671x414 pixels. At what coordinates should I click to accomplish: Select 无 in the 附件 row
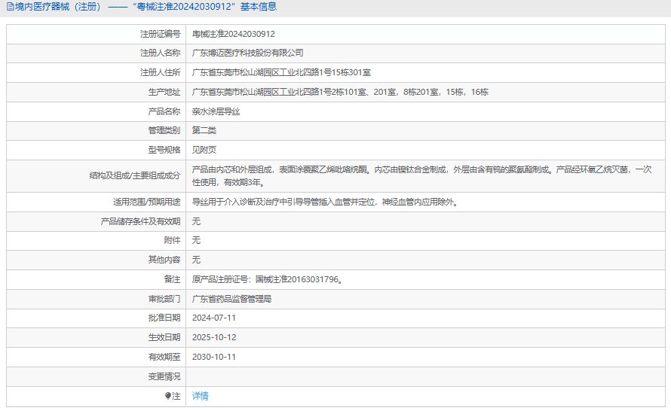(196, 240)
